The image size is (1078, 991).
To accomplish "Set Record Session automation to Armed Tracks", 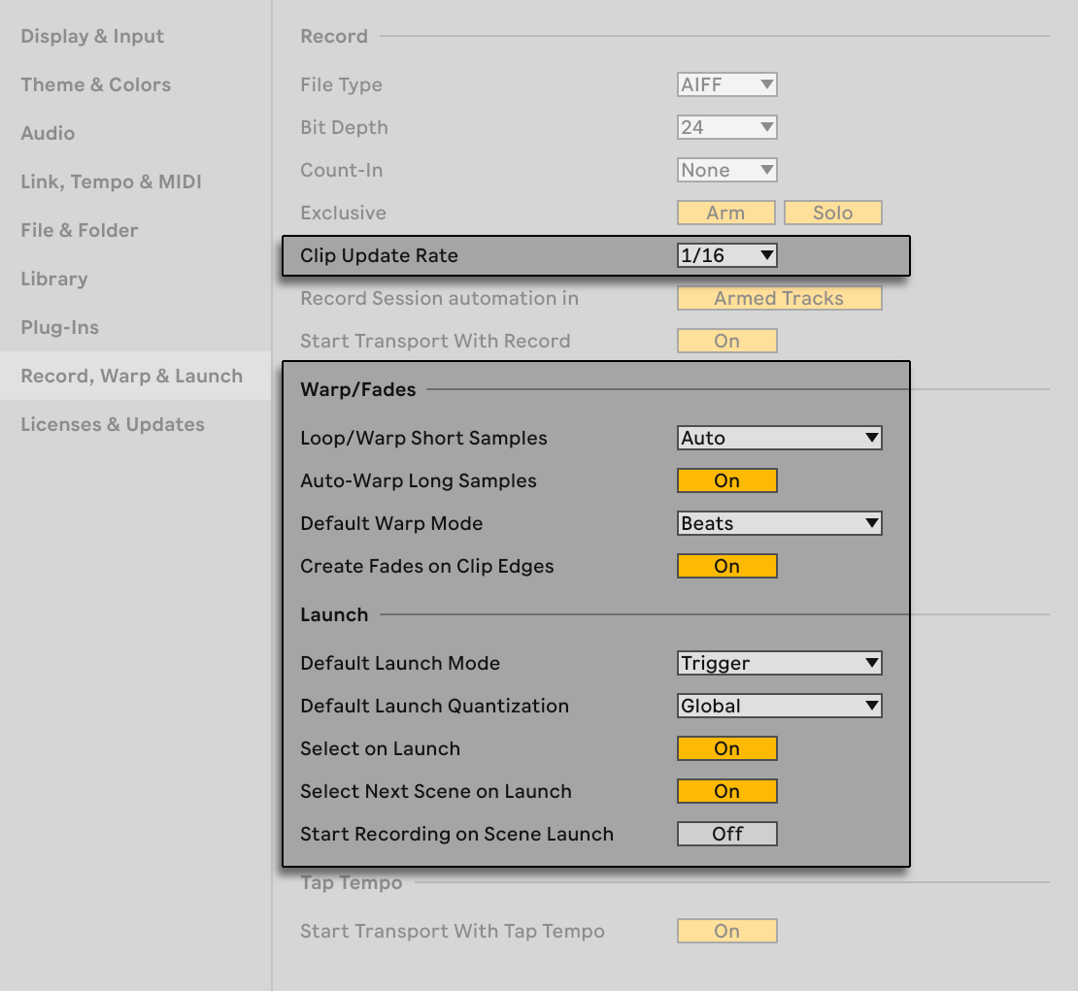I will pyautogui.click(x=779, y=298).
